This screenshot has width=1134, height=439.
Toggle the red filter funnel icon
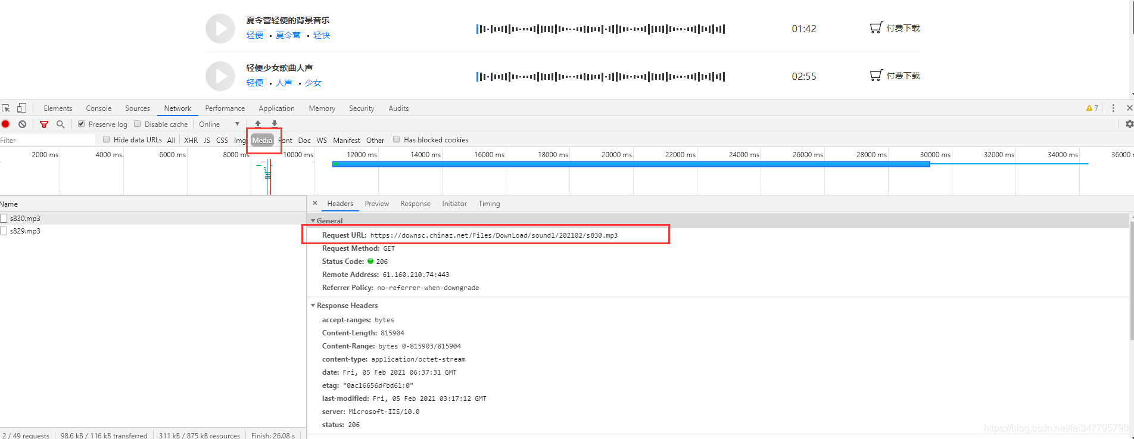[44, 124]
